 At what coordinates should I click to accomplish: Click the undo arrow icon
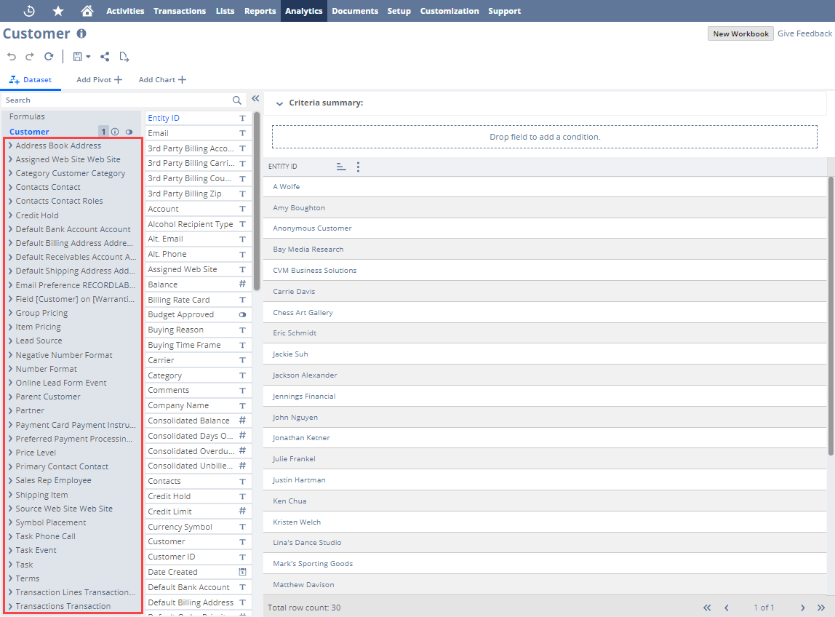[x=12, y=57]
